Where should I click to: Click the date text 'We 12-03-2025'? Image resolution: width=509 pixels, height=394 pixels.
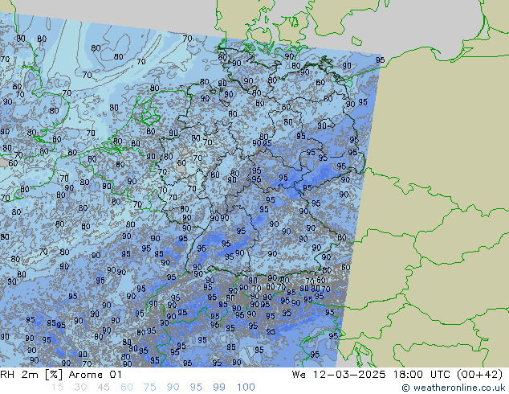(339, 375)
